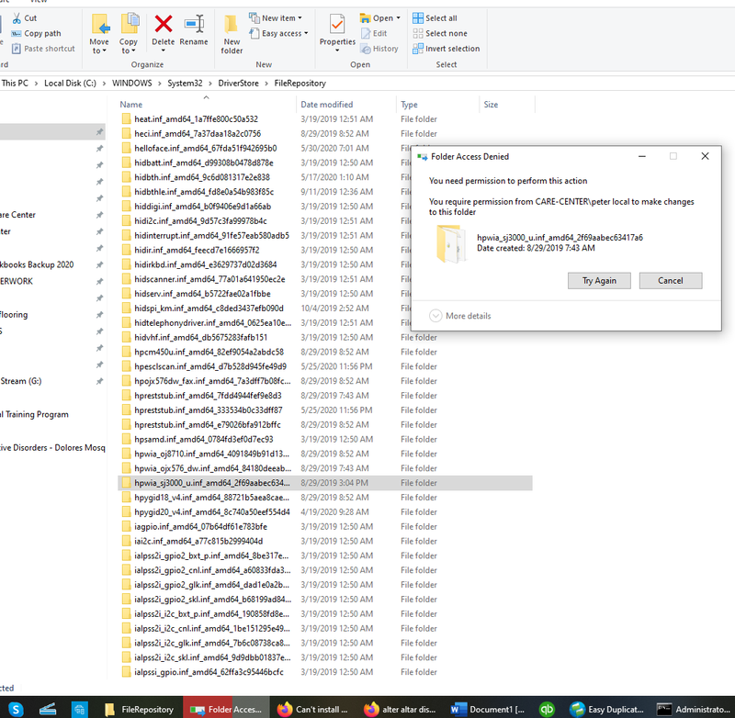Open the Copy to dropdown

click(129, 46)
